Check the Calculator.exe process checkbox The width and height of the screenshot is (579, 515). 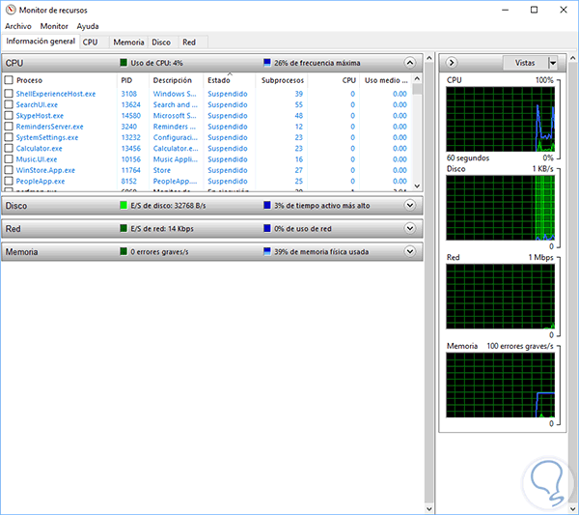9,148
